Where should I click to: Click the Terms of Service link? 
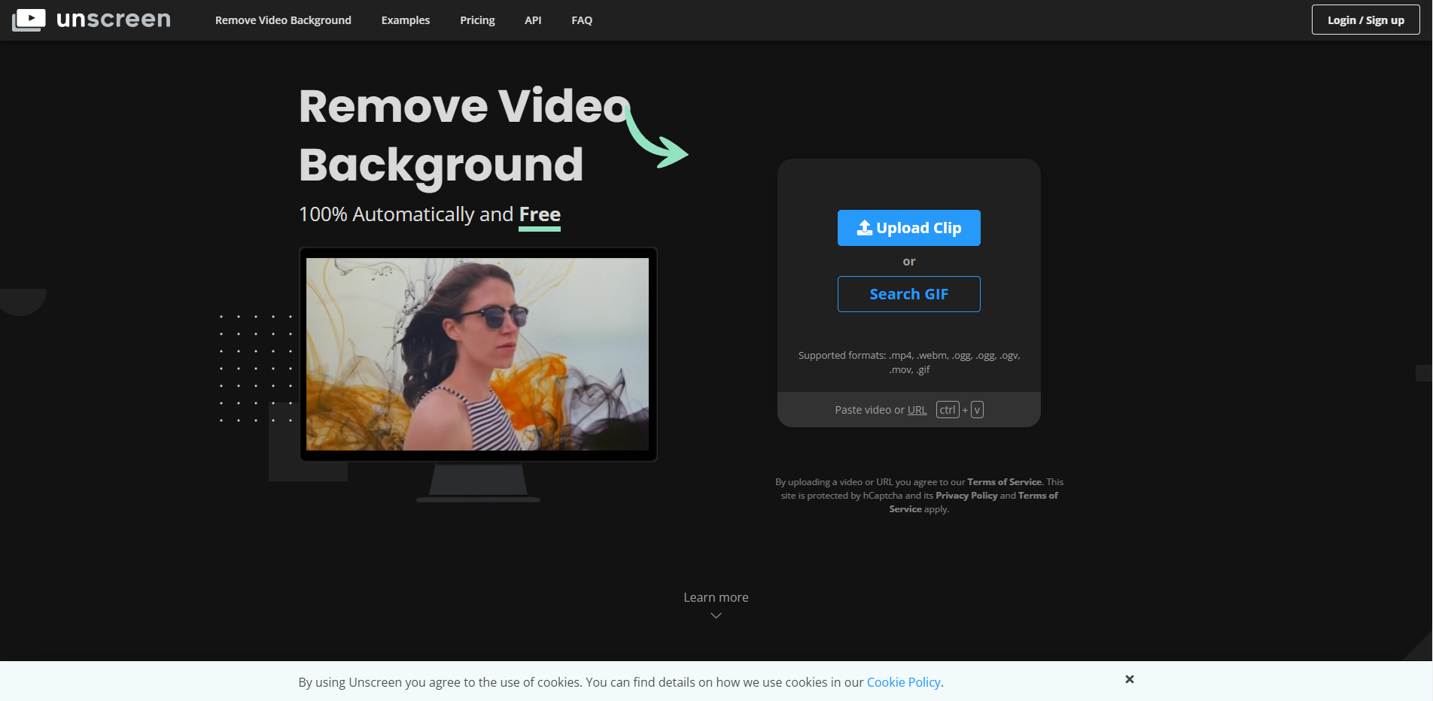click(1005, 481)
